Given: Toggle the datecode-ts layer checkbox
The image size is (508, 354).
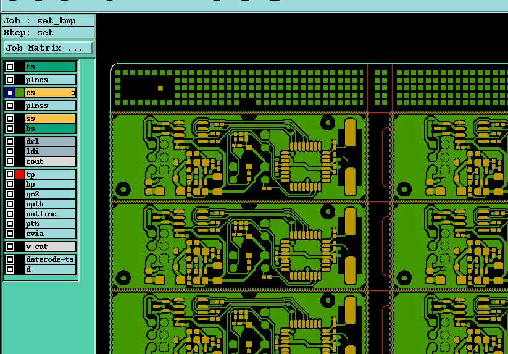Looking at the screenshot, I should [10, 259].
